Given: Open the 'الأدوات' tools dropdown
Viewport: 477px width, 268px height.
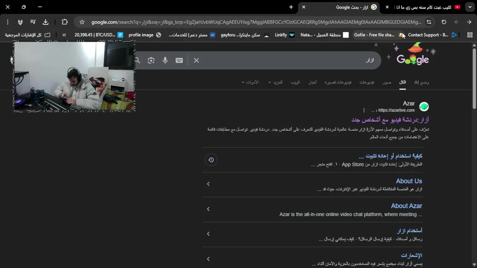Looking at the screenshot, I should [250, 82].
